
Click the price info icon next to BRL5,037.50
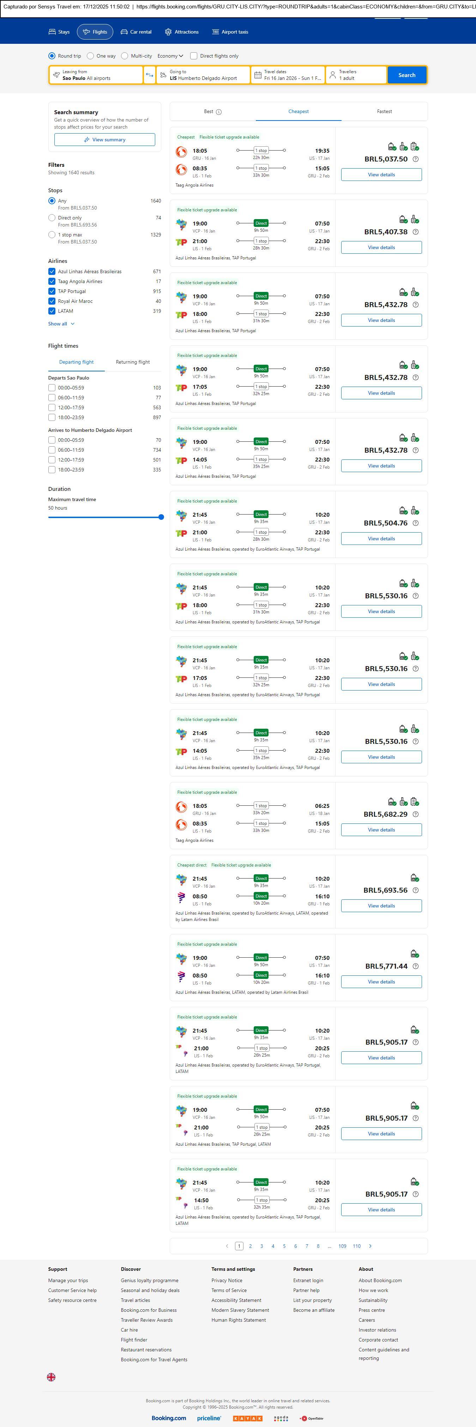[416, 159]
